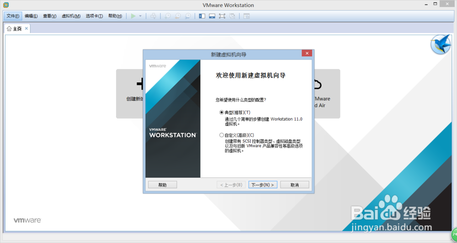Toggle the library sidebar panel icon
This screenshot has width=457, height=243.
pyautogui.click(x=202, y=16)
